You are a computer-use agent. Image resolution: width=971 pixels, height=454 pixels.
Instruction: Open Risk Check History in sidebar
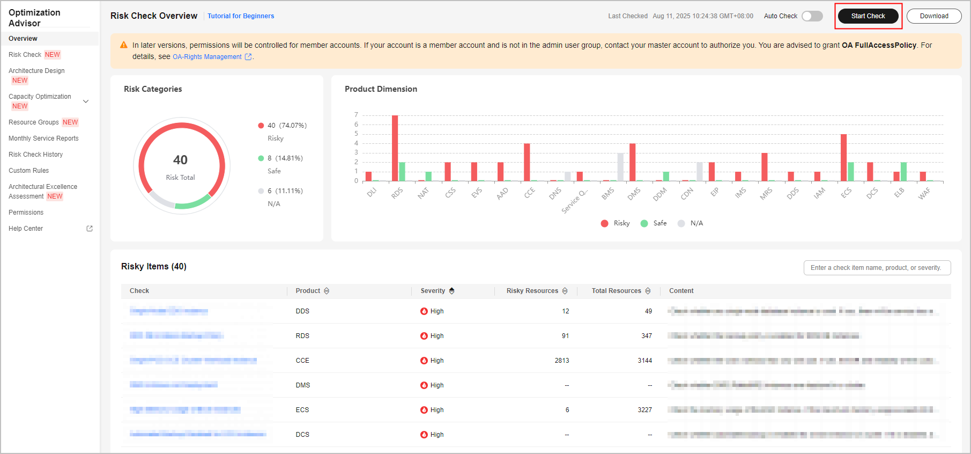click(x=35, y=155)
